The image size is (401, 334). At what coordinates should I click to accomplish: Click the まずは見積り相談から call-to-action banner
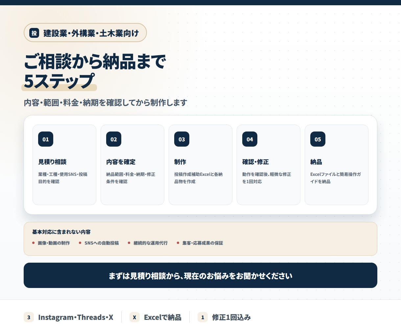pos(200,275)
